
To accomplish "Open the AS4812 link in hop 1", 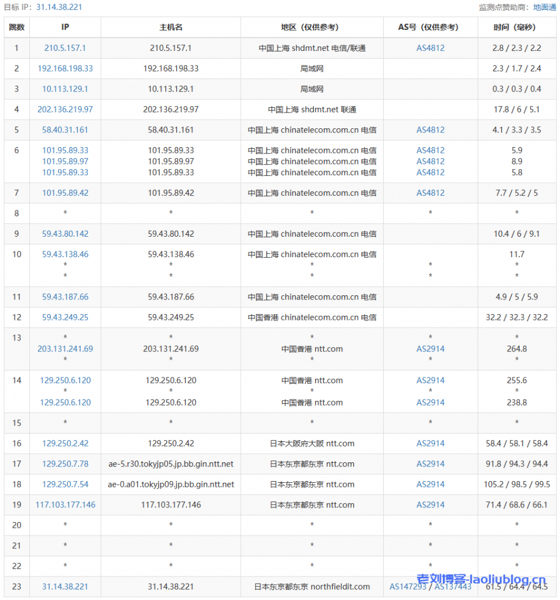I will click(430, 48).
